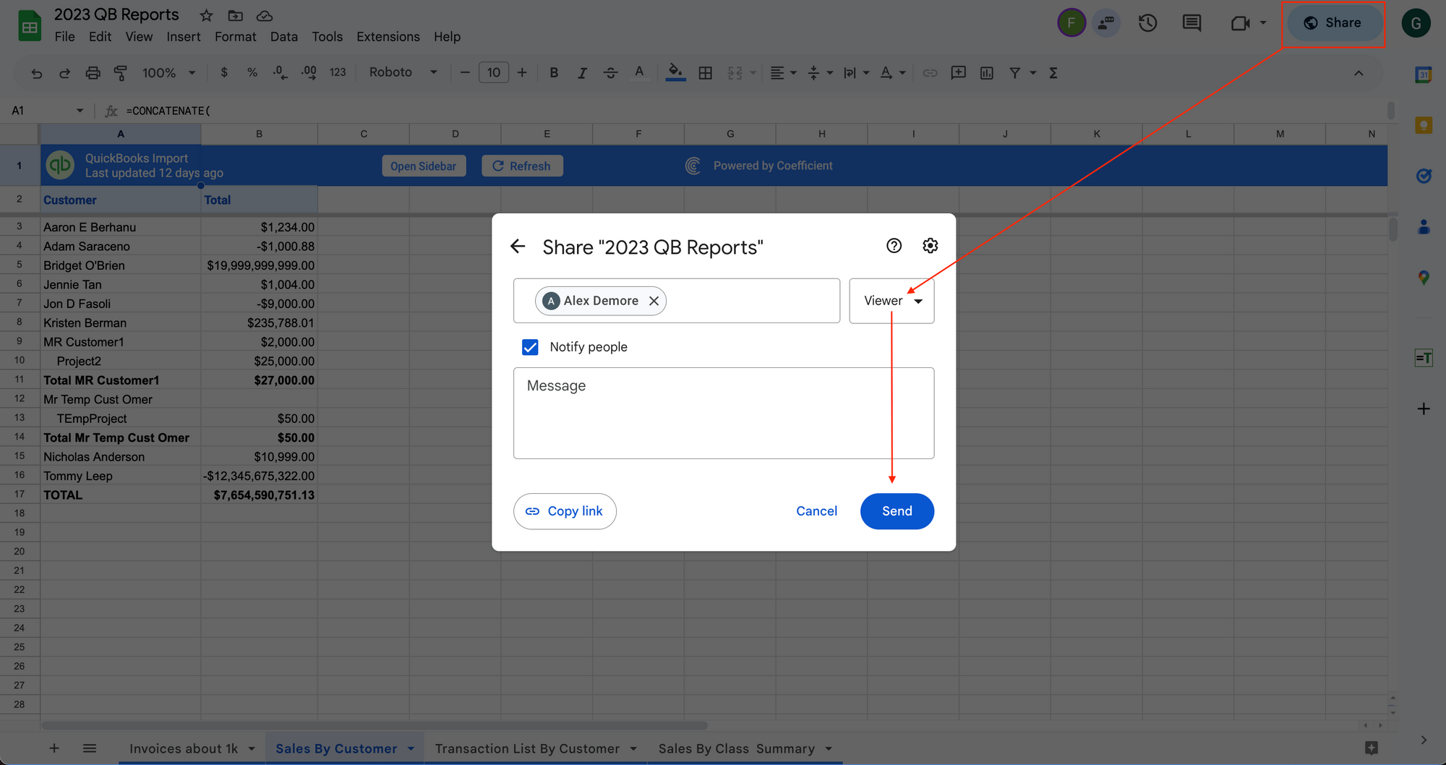This screenshot has width=1446, height=765.
Task: Apply percent format
Action: coord(252,73)
